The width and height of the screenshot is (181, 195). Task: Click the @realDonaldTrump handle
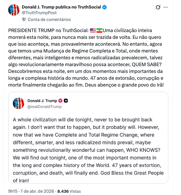pyautogui.click(x=44, y=107)
